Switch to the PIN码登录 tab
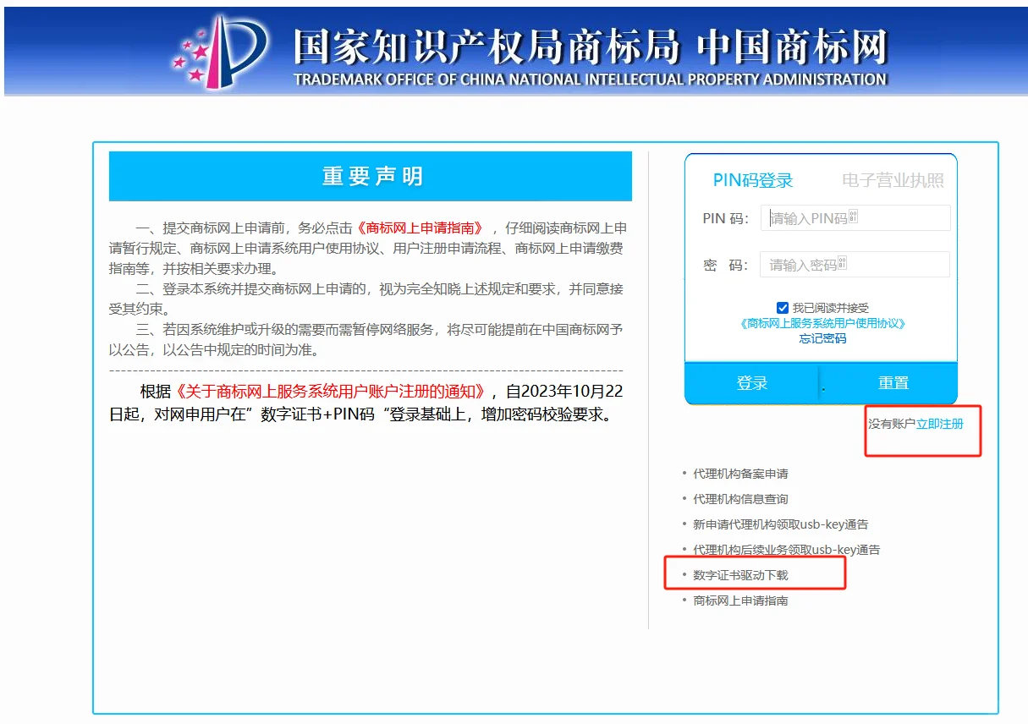 pos(753,180)
